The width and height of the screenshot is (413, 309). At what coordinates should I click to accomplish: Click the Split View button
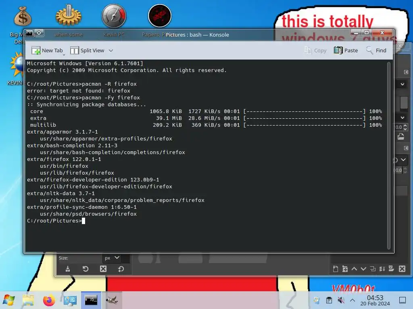pyautogui.click(x=87, y=50)
